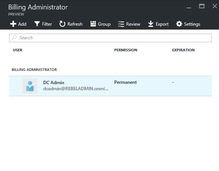The width and height of the screenshot is (219, 171).
Task: Select the DC Admin user row
Action: click(110, 86)
